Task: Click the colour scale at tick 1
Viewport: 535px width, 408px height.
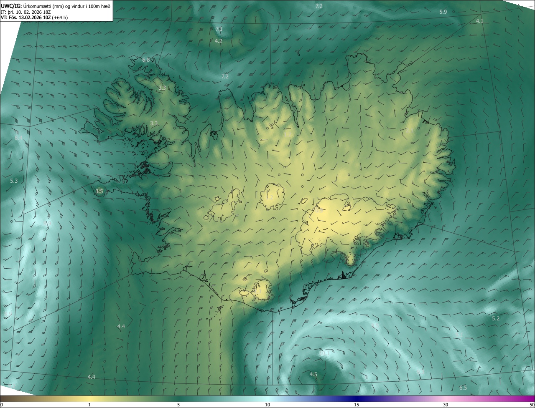Action: (x=89, y=405)
